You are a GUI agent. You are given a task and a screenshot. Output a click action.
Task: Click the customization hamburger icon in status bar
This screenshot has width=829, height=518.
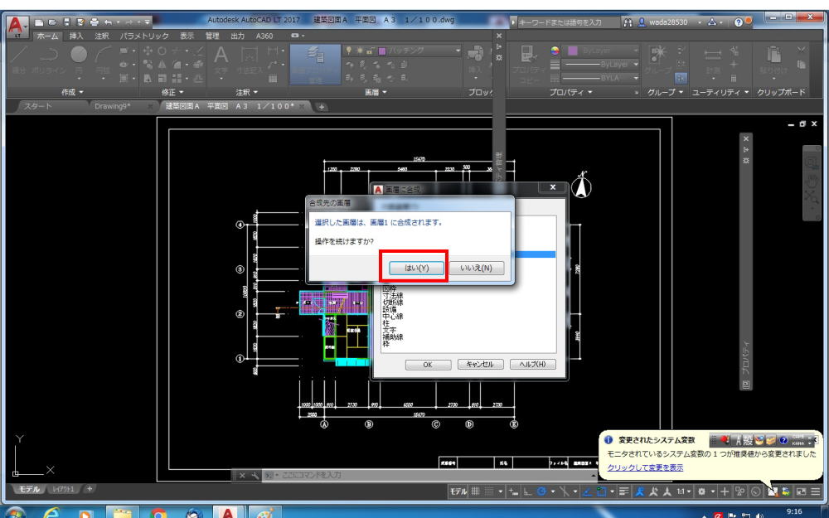click(817, 491)
